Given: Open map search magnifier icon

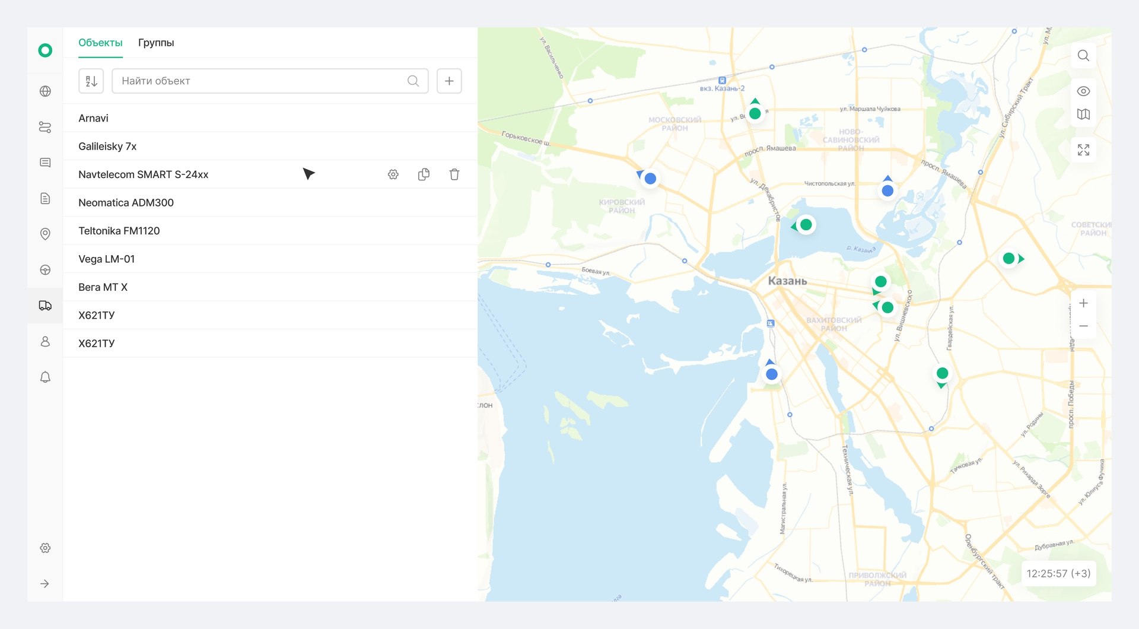Looking at the screenshot, I should (1083, 56).
